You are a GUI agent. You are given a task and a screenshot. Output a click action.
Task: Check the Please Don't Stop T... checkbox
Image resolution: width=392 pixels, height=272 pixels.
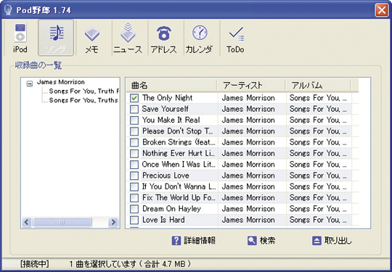pyautogui.click(x=134, y=131)
